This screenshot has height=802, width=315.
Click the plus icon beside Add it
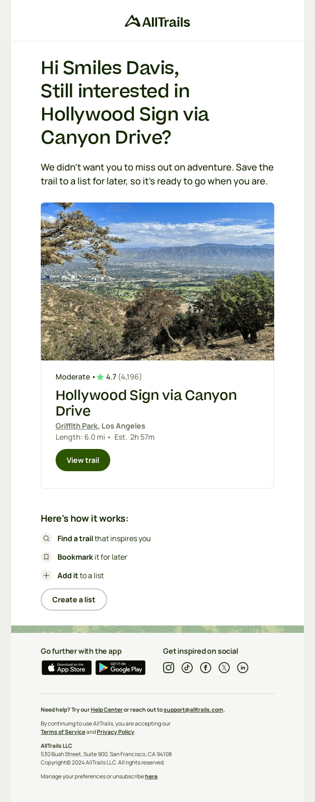(x=46, y=575)
